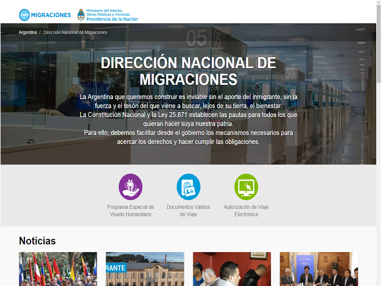This screenshot has width=381, height=286.
Task: Open news thumbnail showing historic building
Action: (x=145, y=269)
